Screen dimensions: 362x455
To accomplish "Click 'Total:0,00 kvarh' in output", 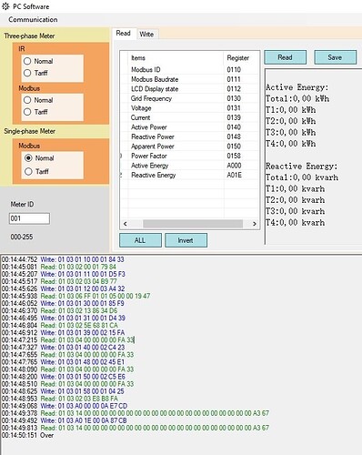I will 302,177.
